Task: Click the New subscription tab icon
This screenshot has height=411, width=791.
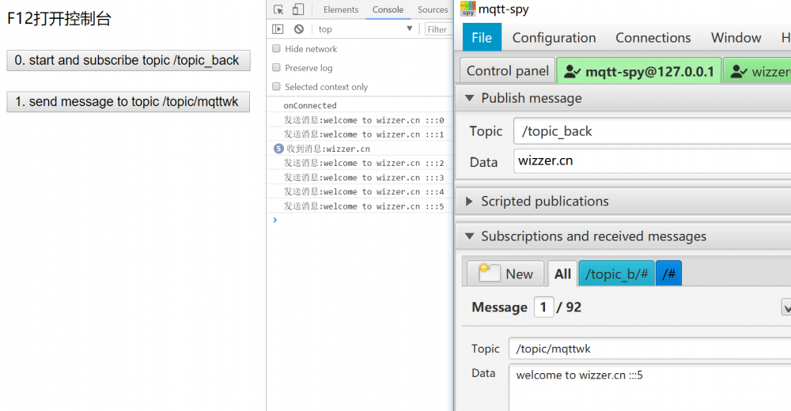Action: click(490, 273)
